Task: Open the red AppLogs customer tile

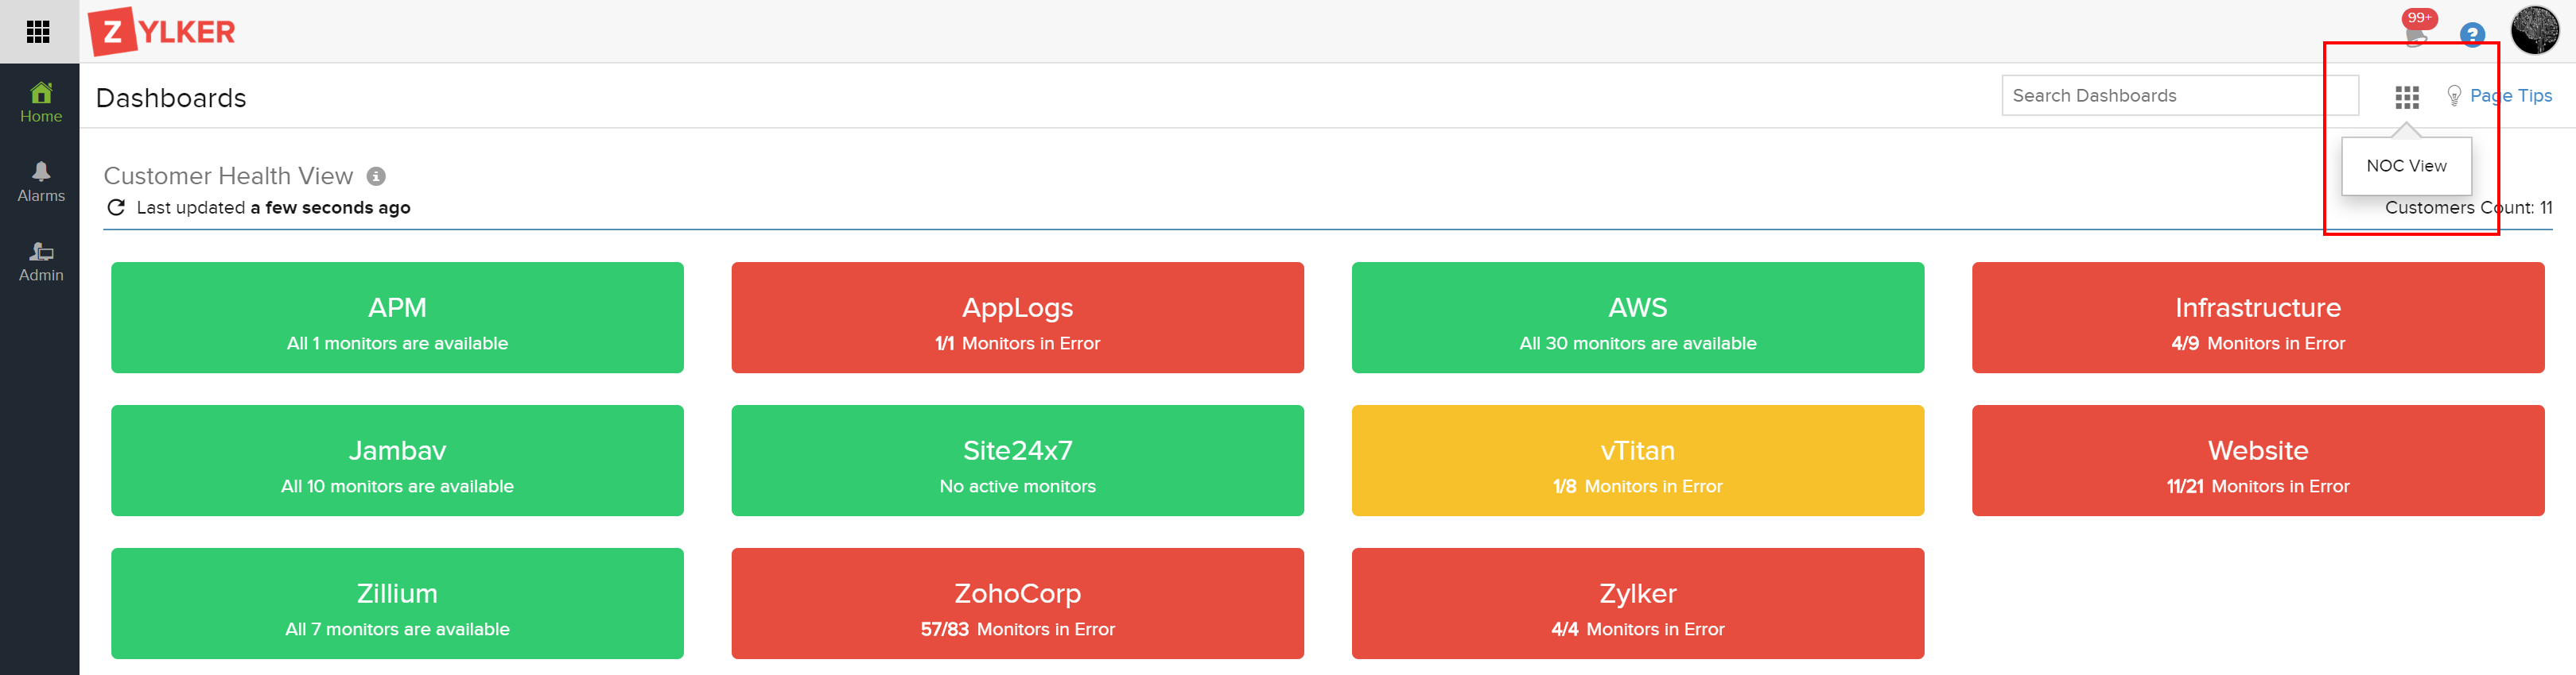Action: tap(1017, 318)
